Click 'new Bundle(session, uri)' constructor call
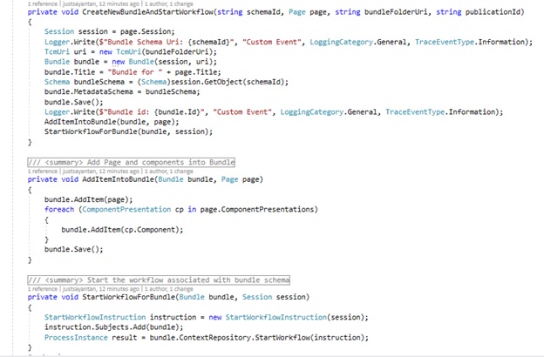The height and width of the screenshot is (357, 544). (x=162, y=62)
